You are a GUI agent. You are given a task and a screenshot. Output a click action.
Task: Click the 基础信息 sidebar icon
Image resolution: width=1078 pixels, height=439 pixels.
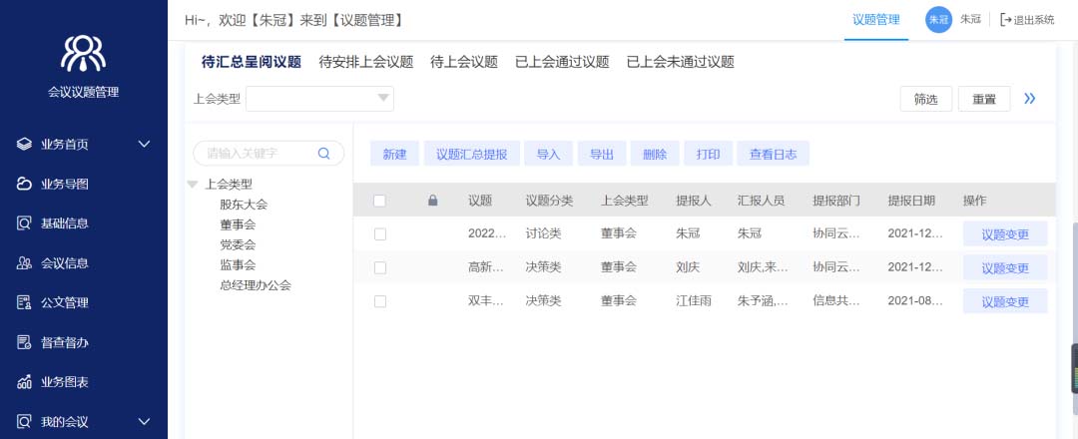25,223
